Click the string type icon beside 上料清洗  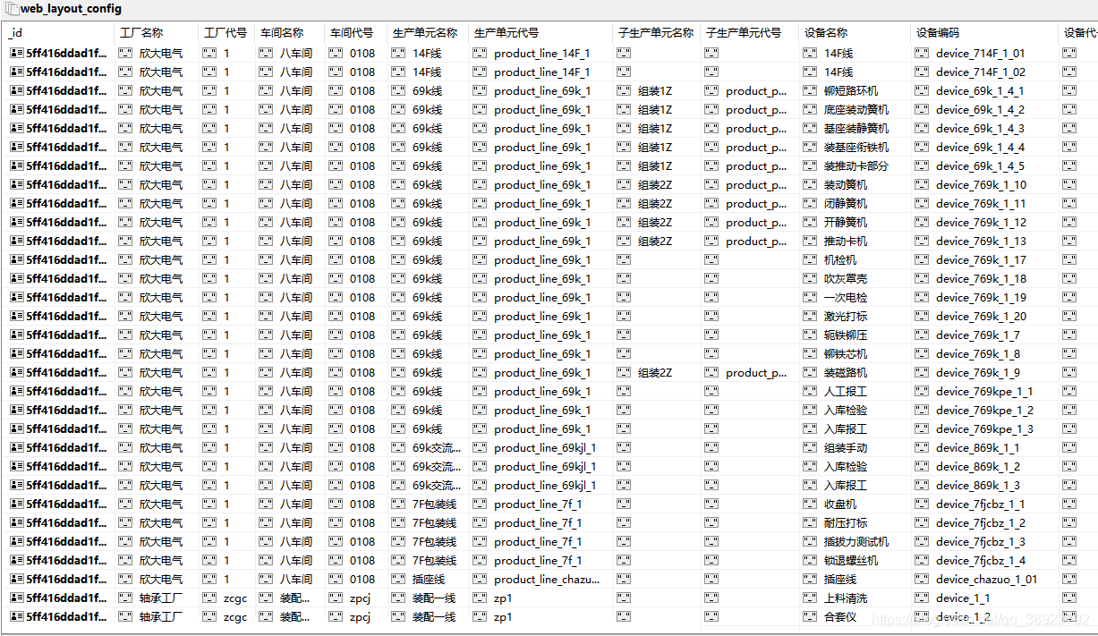tap(810, 598)
